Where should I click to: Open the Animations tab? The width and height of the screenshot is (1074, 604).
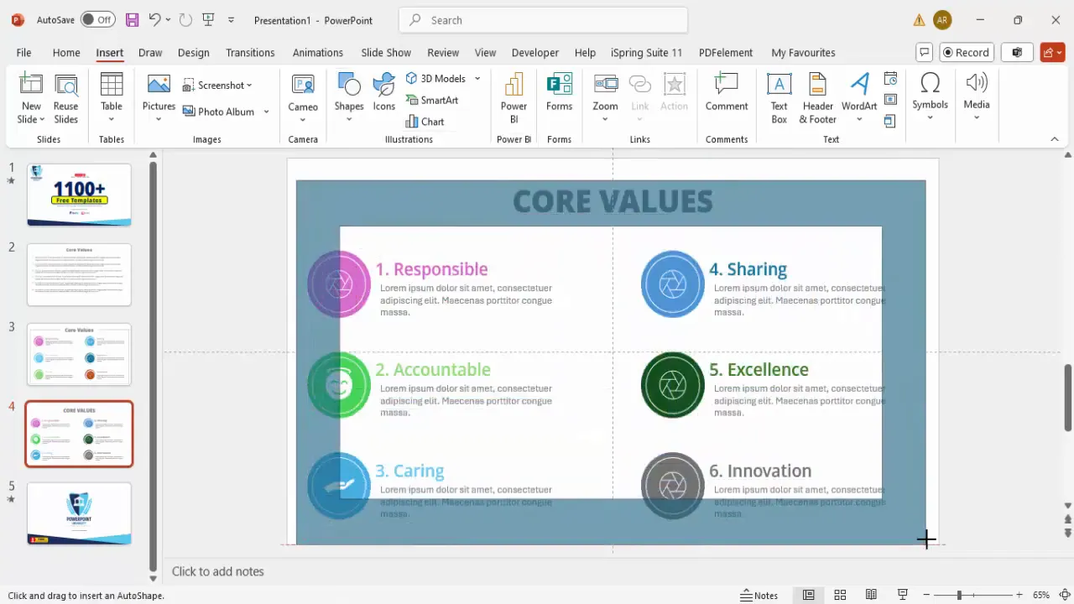click(x=317, y=52)
